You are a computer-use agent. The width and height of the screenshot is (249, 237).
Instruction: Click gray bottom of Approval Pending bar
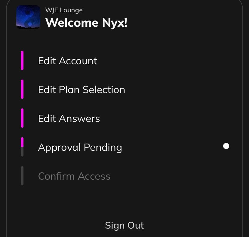point(22,152)
